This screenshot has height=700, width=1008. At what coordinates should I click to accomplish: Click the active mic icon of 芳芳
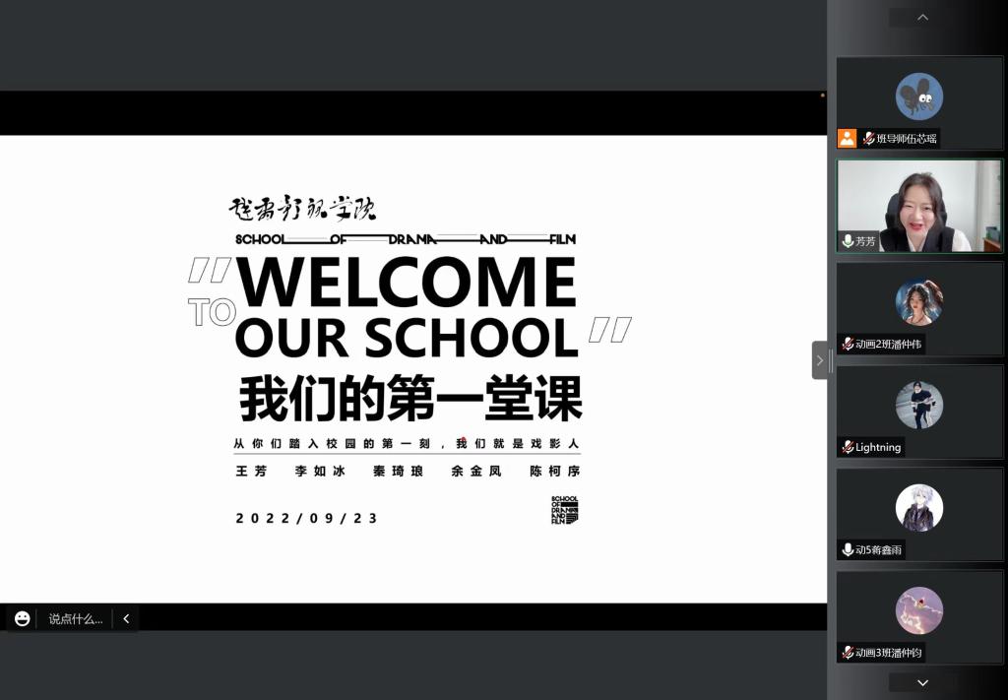pos(848,241)
